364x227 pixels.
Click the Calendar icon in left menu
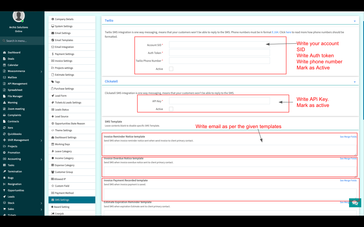click(4, 65)
